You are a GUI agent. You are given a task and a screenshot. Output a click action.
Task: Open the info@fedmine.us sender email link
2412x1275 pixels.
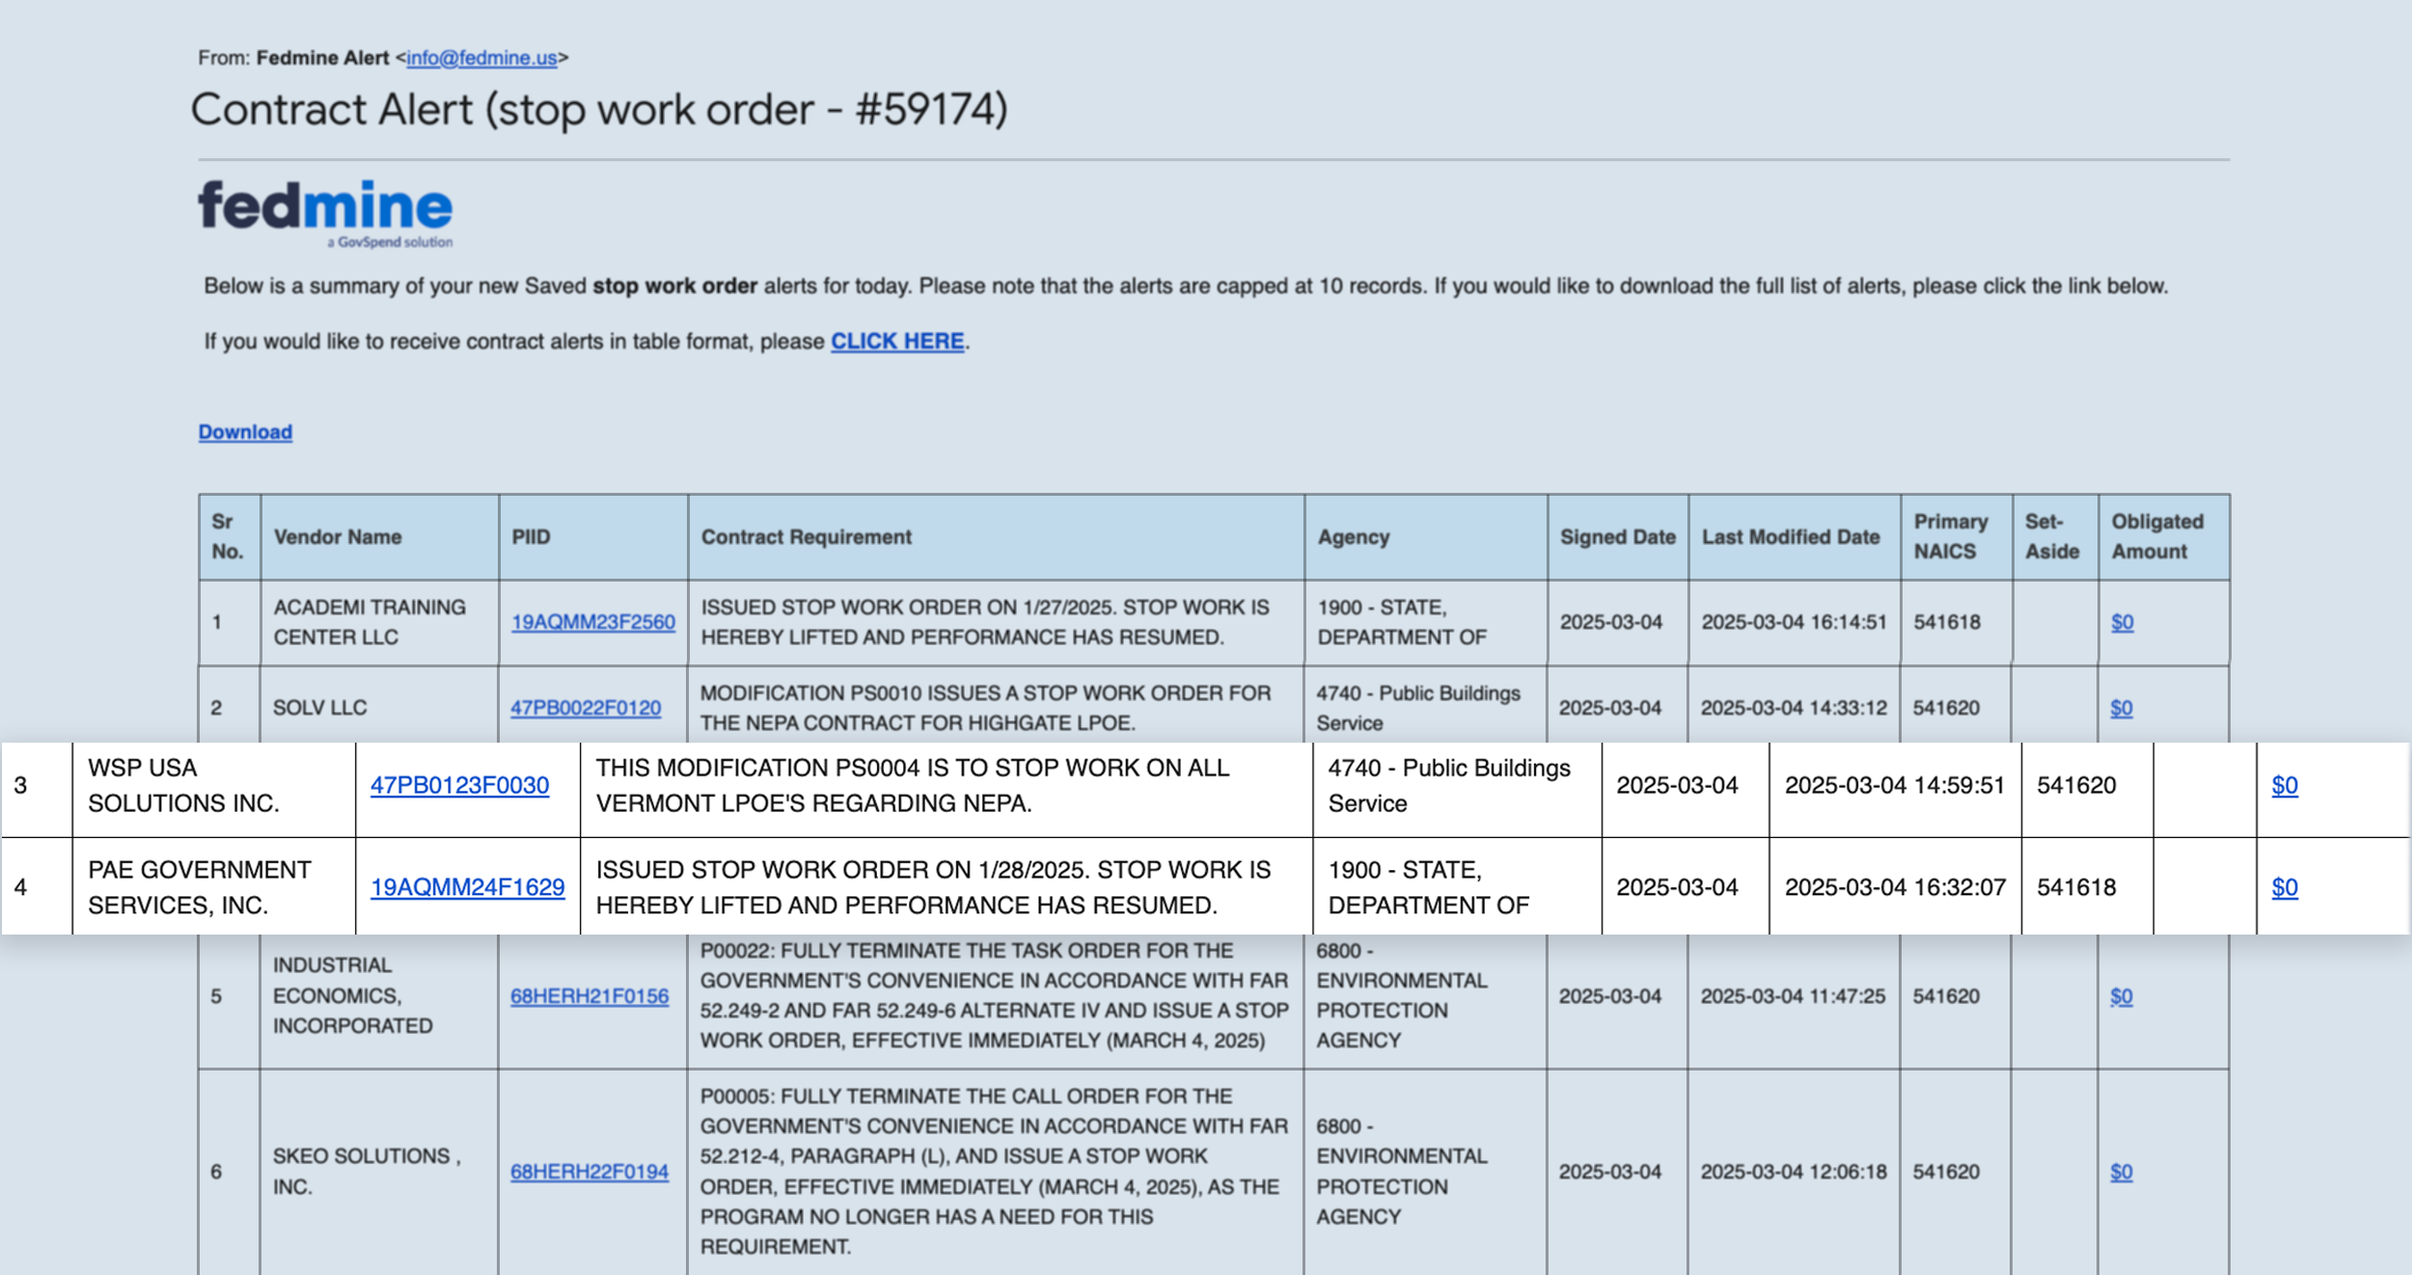481,58
